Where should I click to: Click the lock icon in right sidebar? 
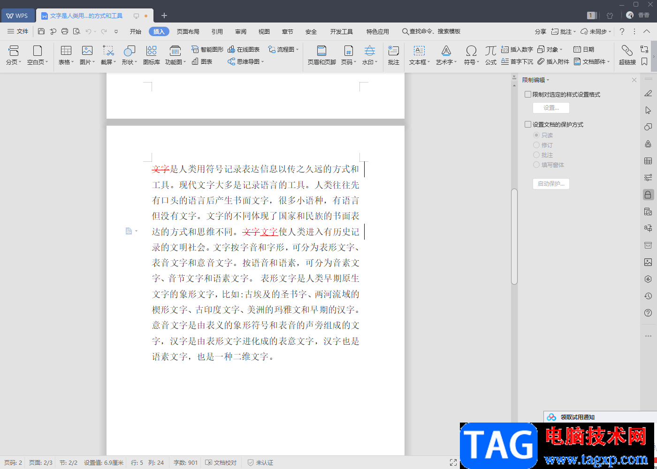pyautogui.click(x=648, y=195)
